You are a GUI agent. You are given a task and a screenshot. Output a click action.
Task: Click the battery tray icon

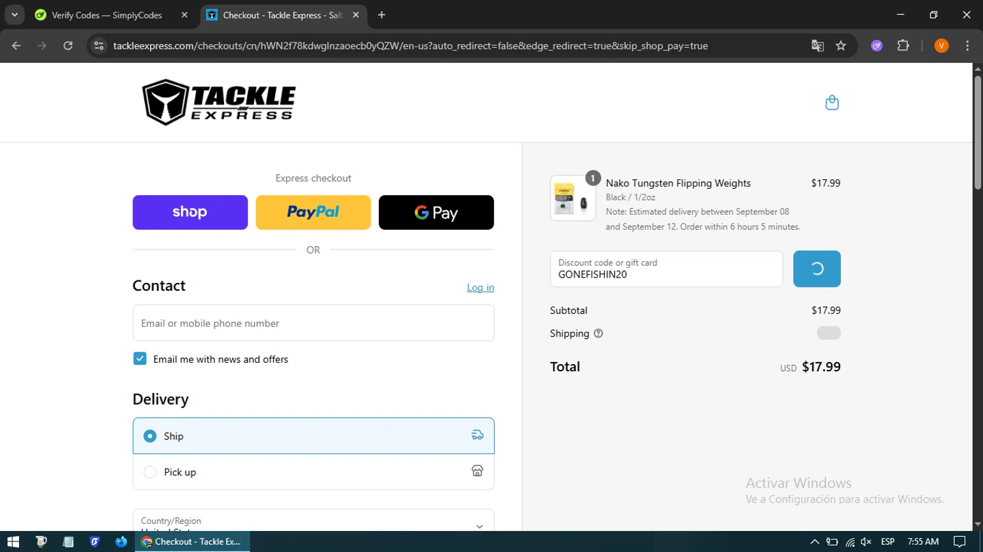pyautogui.click(x=832, y=542)
